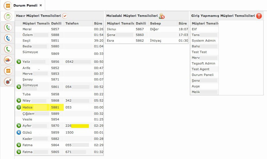Viewport: 267px width, 159px height.
Task: Open the red gear settings sidebar icon
Action: click(8, 82)
